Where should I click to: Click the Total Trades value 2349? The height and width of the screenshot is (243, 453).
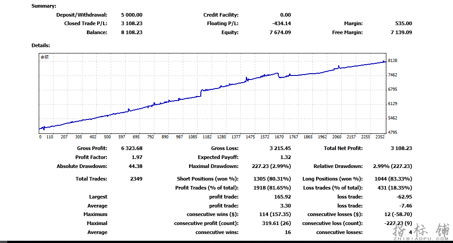pyautogui.click(x=136, y=179)
